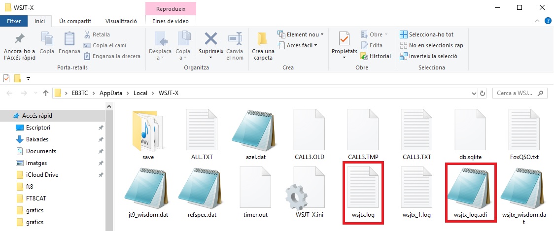Viewport: 554px width, 231px height.
Task: Click No en seleccionis cap
Action: point(431,45)
